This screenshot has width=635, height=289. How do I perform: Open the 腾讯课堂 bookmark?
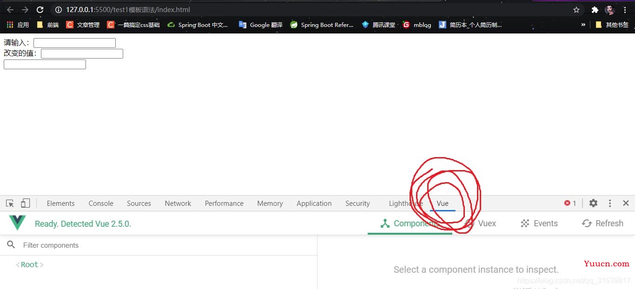[378, 25]
